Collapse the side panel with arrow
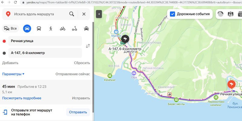The image size is (242, 121). pyautogui.click(x=99, y=14)
